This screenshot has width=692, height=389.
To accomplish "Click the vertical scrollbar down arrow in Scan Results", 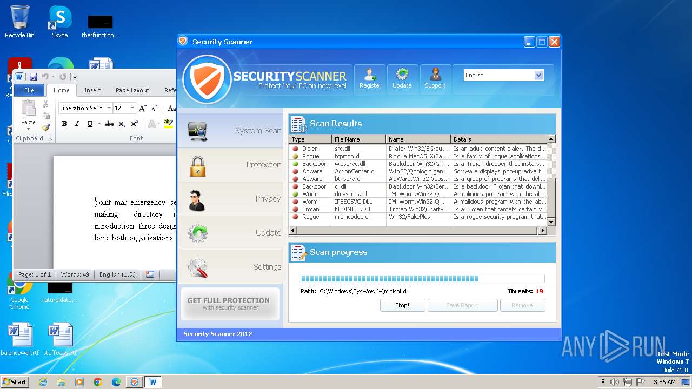I will (551, 222).
